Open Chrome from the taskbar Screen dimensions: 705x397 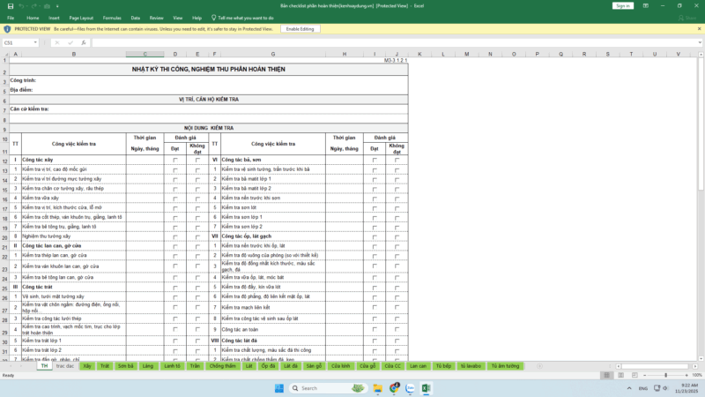[x=395, y=388]
